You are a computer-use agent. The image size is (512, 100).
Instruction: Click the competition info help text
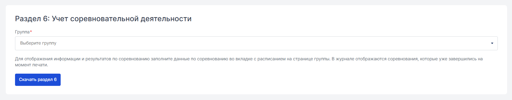tap(249, 62)
